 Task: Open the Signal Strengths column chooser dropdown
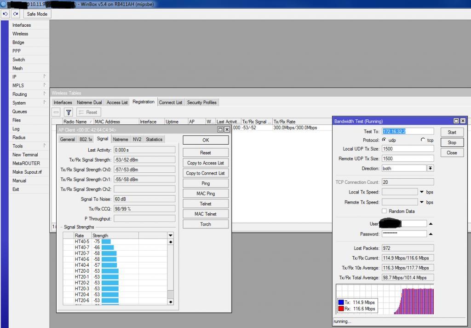[170, 235]
